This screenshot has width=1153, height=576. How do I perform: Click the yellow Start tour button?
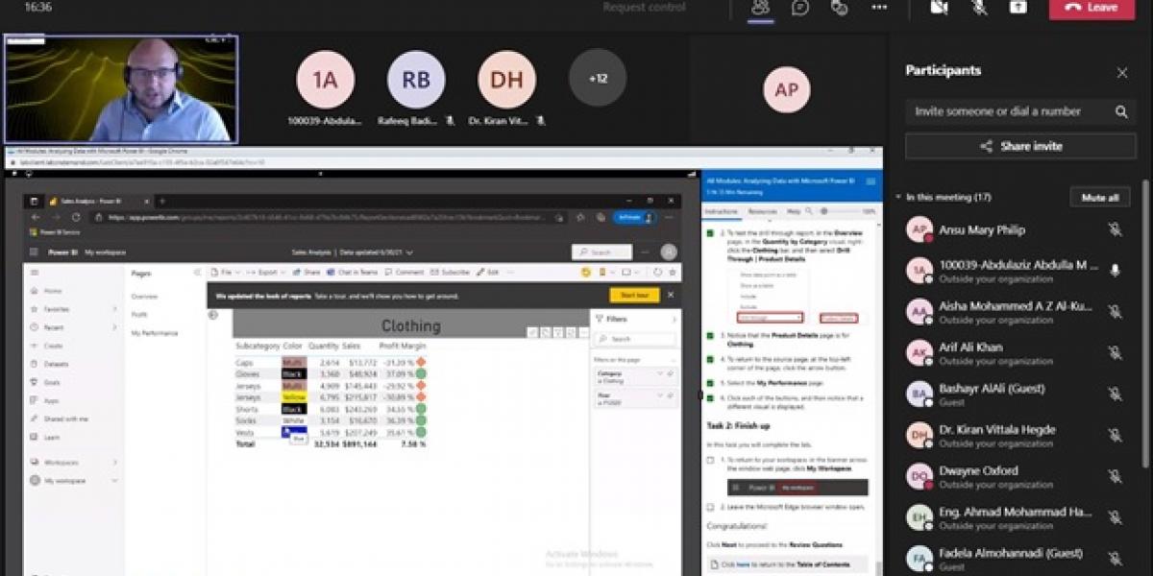(x=634, y=296)
